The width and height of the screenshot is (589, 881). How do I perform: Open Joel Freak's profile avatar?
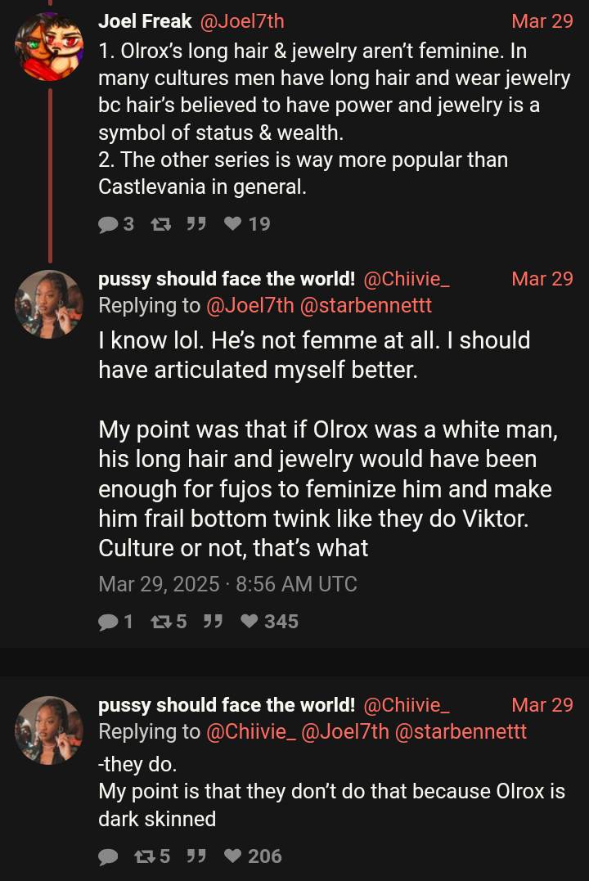point(49,47)
